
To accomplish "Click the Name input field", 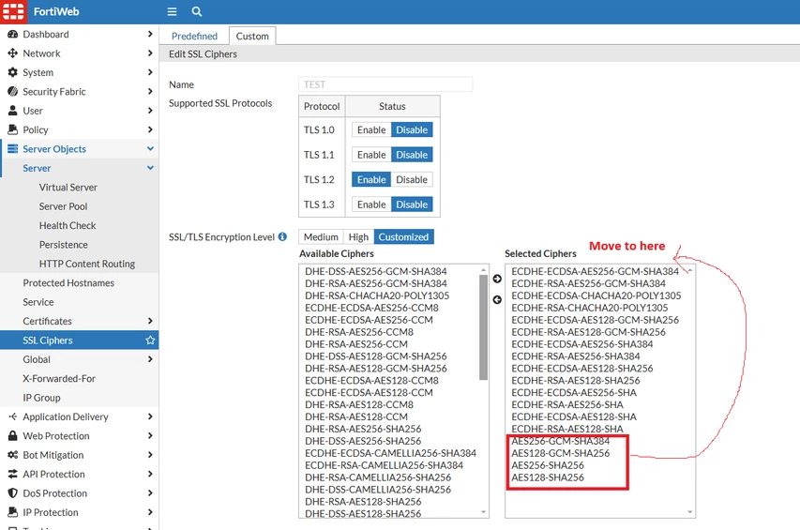I will click(385, 84).
